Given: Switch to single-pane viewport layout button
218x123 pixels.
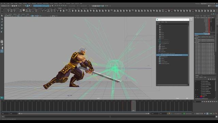Looking at the screenshot, I should [2, 42].
